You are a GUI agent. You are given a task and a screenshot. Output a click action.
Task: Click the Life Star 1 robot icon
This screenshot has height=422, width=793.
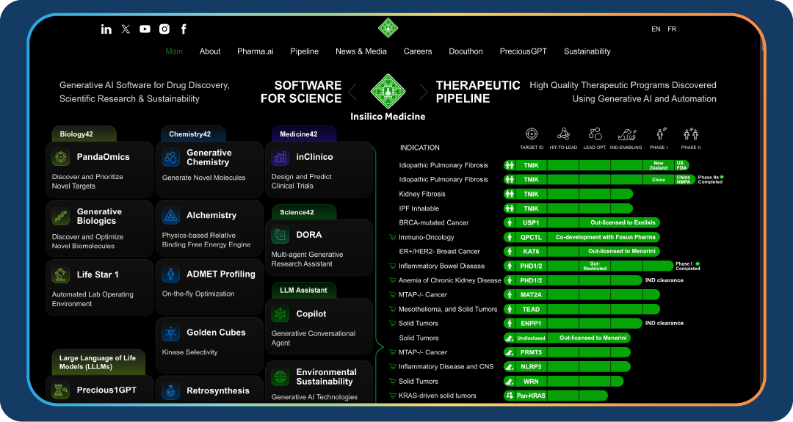[x=61, y=275]
